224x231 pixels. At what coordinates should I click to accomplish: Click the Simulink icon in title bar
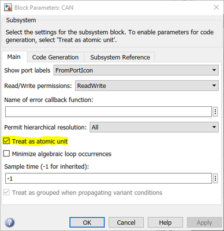[8, 8]
